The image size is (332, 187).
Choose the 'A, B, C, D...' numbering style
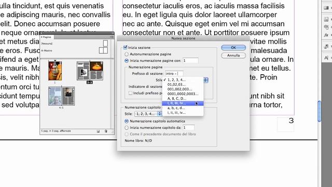(183, 98)
